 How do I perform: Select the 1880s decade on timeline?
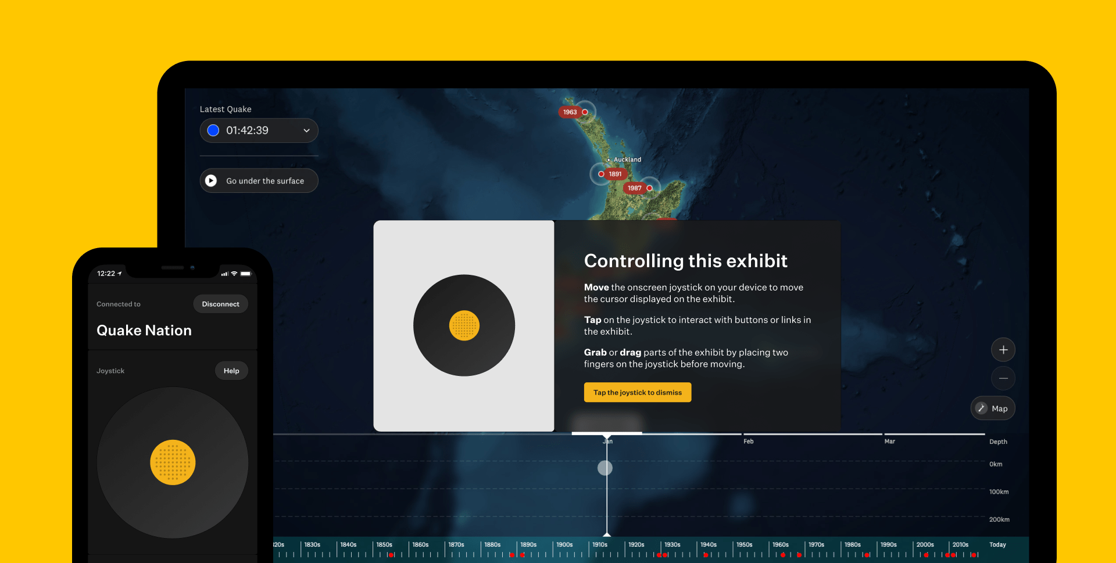pyautogui.click(x=493, y=545)
